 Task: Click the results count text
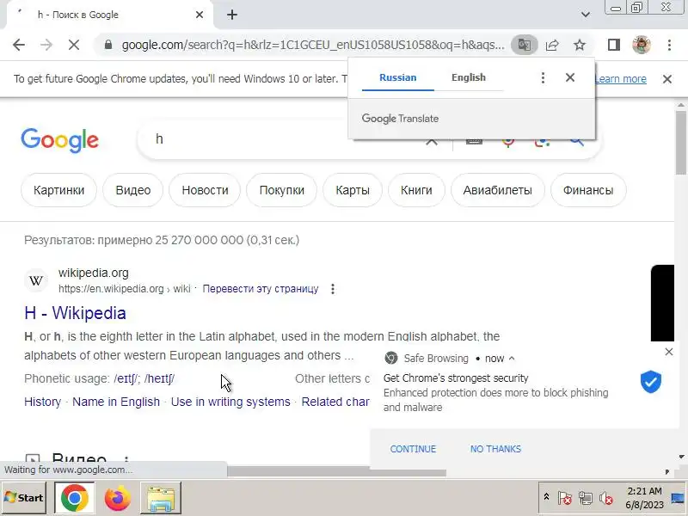(x=162, y=240)
